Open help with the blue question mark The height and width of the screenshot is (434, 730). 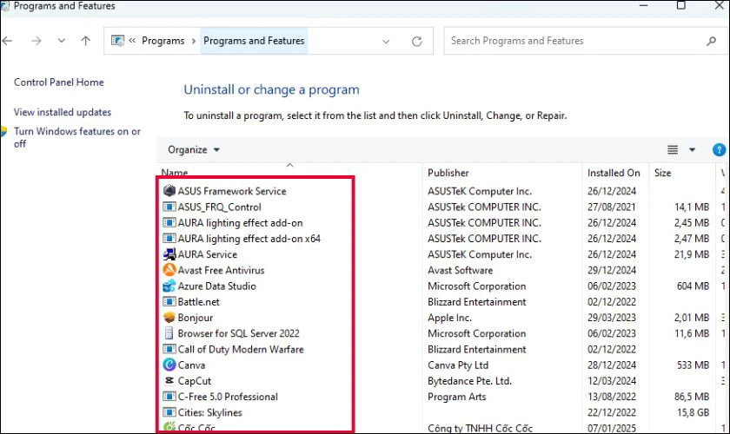click(719, 149)
